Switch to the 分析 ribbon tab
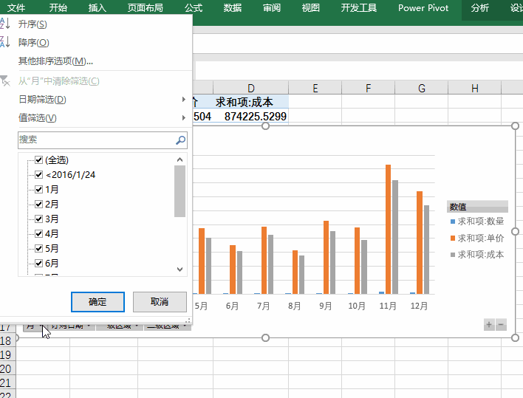 pyautogui.click(x=479, y=8)
